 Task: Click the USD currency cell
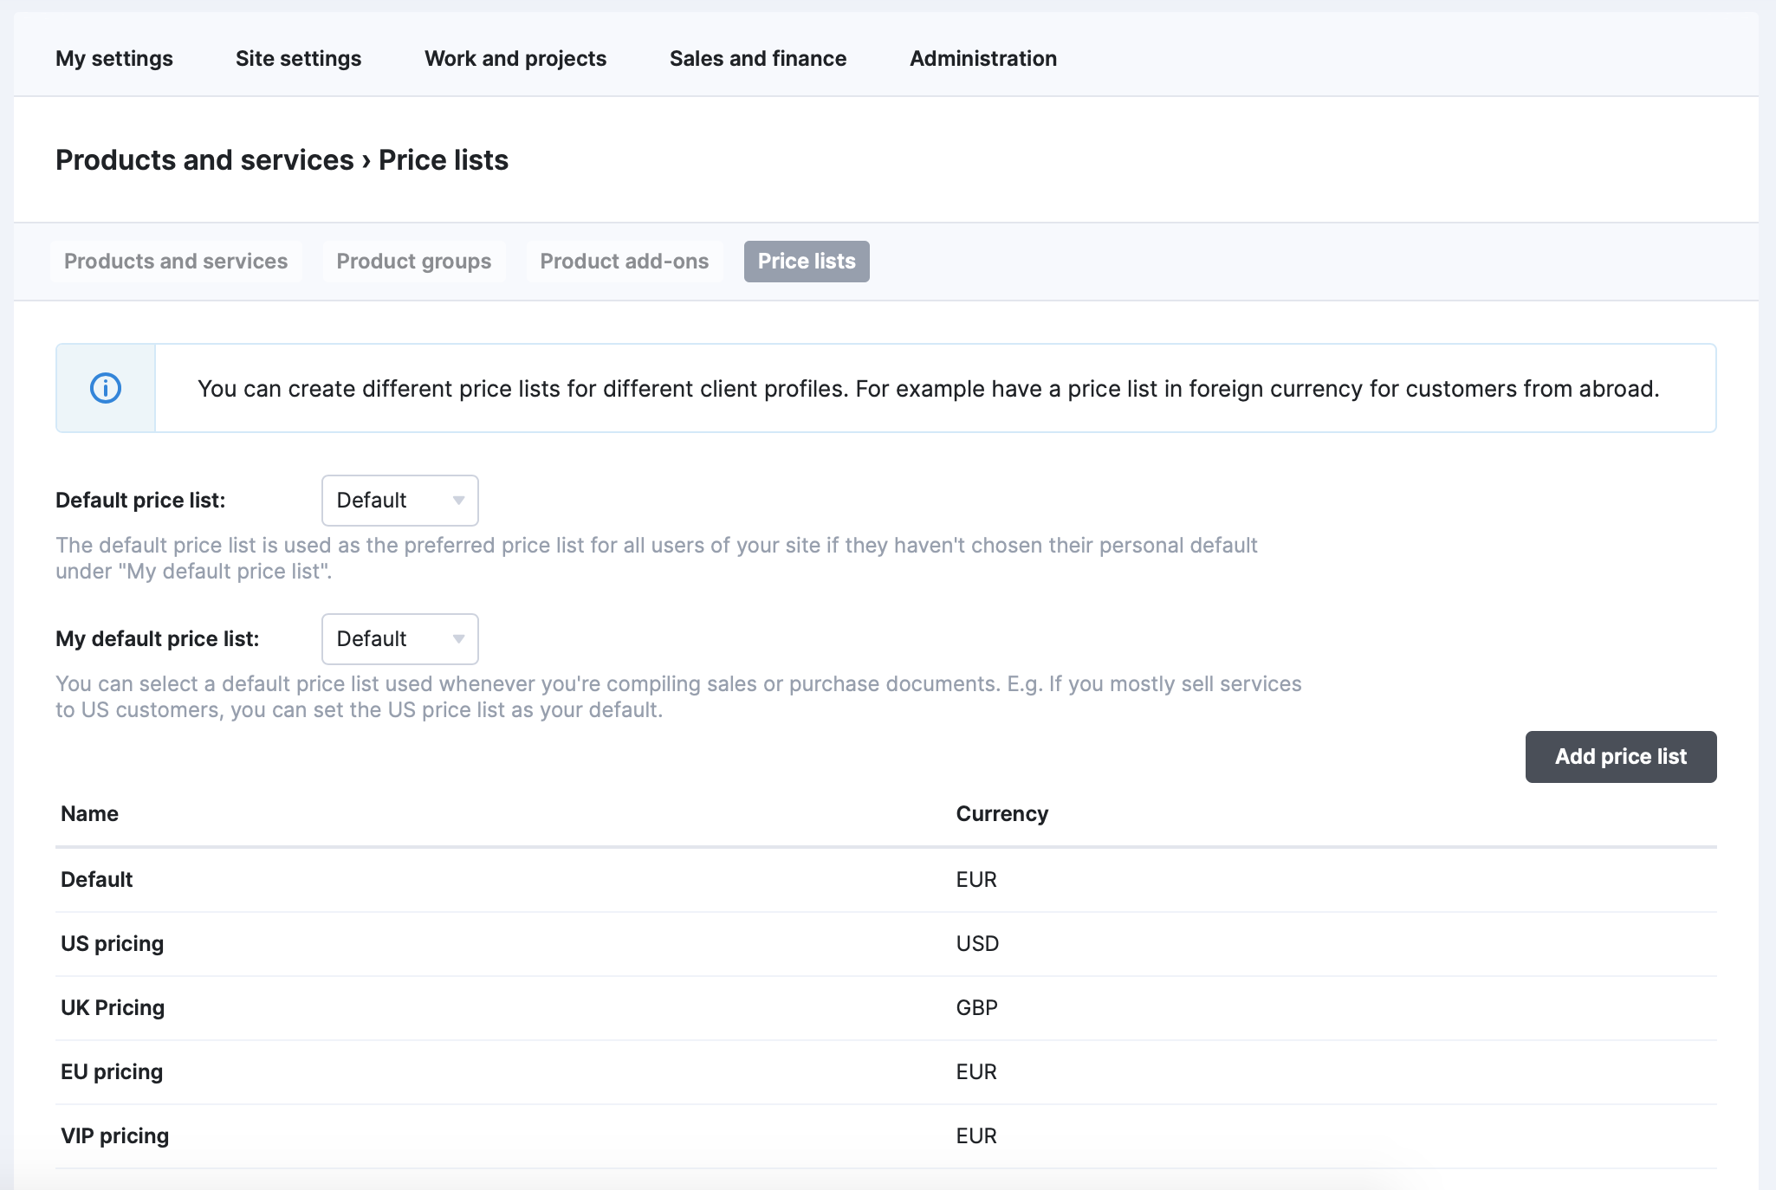click(x=977, y=944)
